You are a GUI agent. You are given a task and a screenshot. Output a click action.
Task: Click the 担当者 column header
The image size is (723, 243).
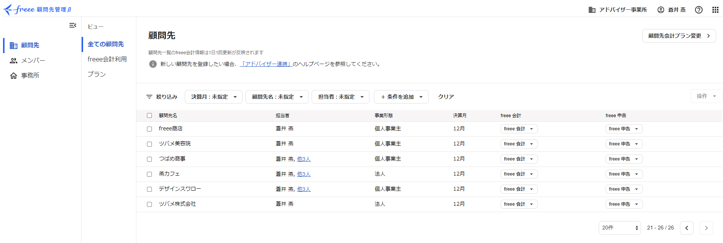pos(283,116)
